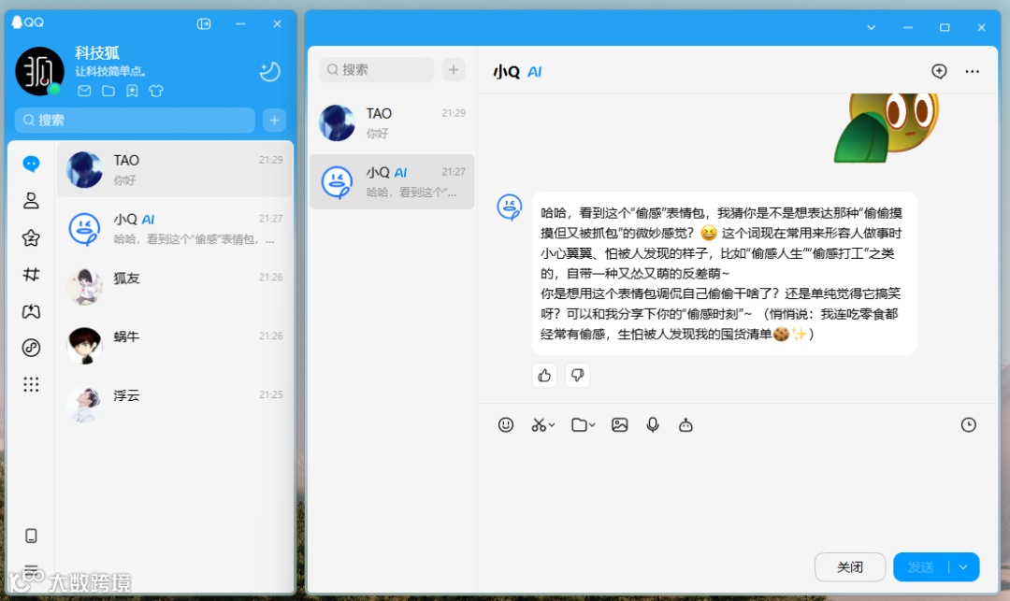Viewport: 1010px width, 601px height.
Task: Open the game center icon in sidebar
Action: [31, 311]
